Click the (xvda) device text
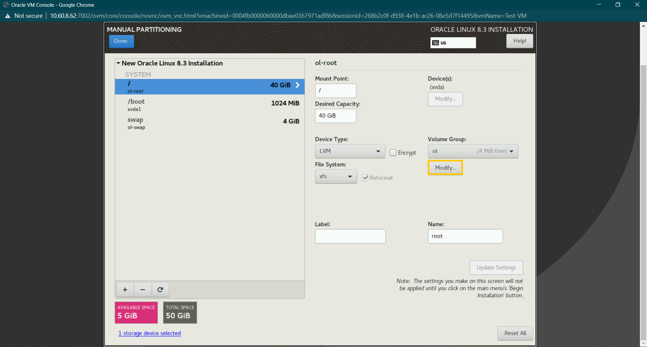 coord(437,87)
